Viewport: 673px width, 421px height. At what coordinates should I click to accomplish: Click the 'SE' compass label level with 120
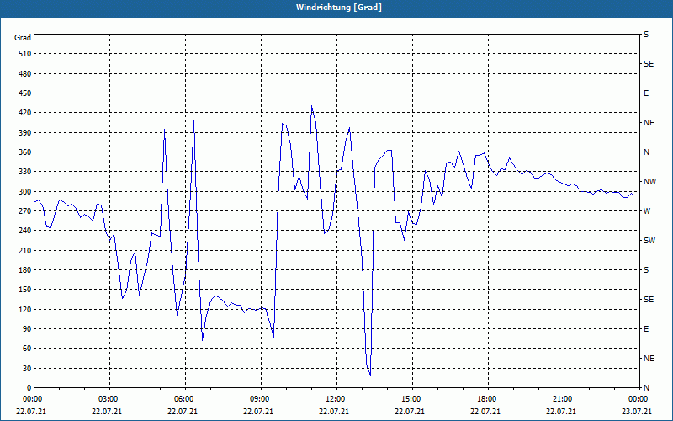pyautogui.click(x=649, y=300)
